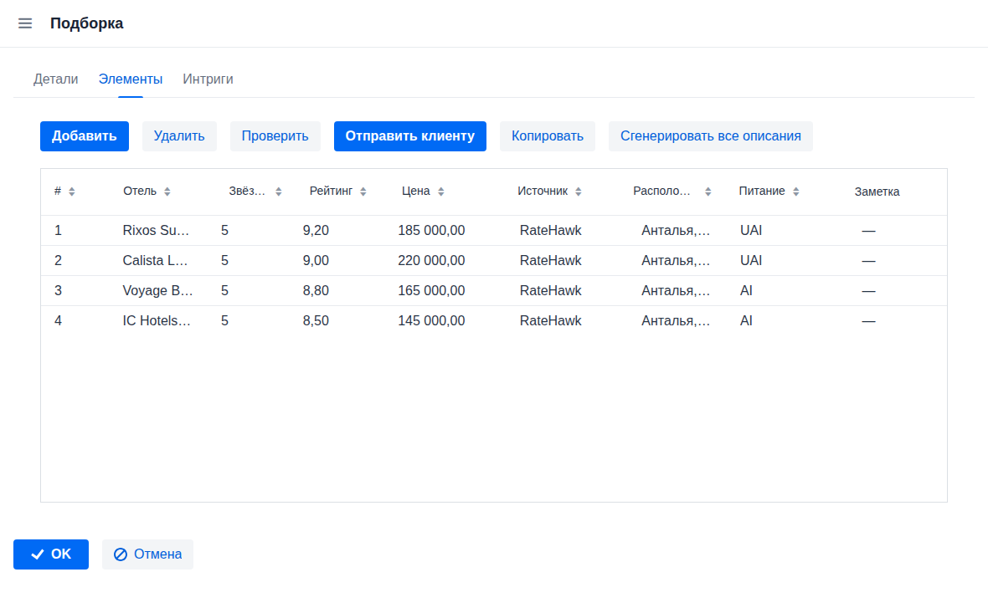Screen dimensions: 988x613
Task: Sort by Звёзды column sort icon
Action: click(279, 192)
